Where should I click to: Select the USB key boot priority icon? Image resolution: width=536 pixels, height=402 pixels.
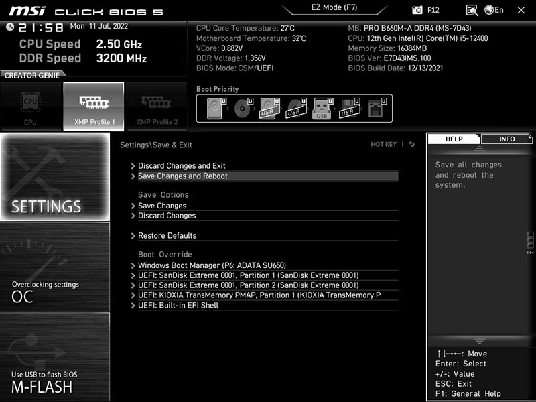coord(323,108)
